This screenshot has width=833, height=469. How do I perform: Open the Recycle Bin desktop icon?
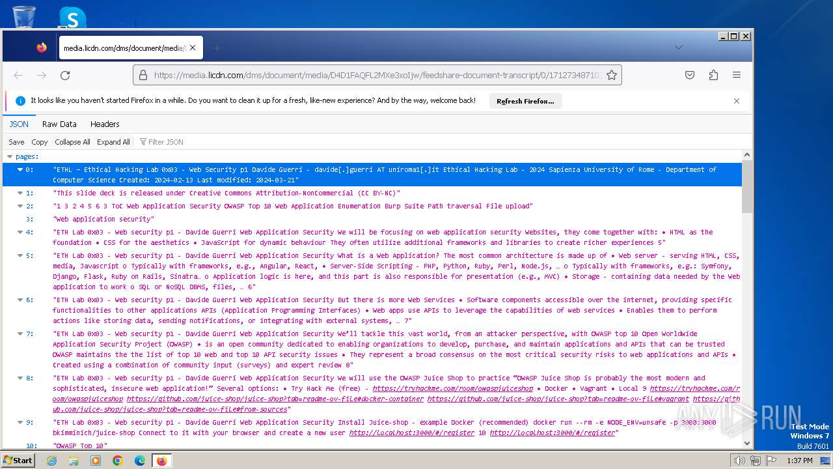point(24,16)
